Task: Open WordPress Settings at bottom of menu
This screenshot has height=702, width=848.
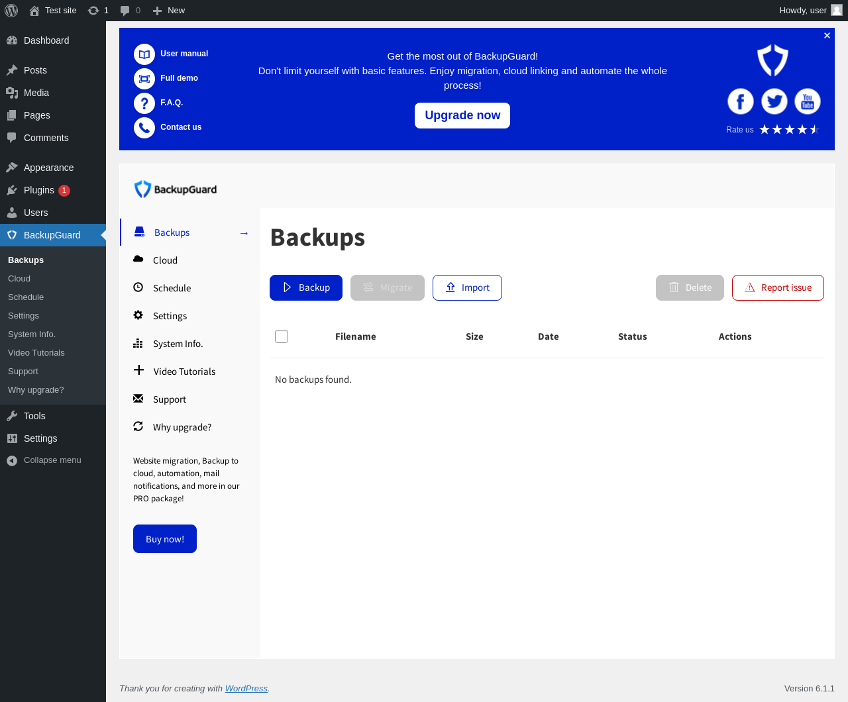Action: click(53, 438)
